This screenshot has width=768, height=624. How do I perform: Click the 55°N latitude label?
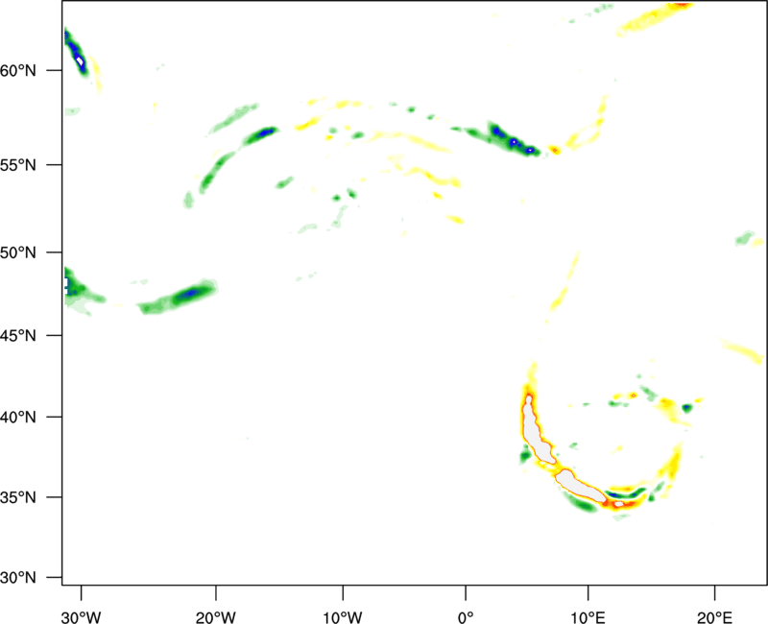[18, 164]
